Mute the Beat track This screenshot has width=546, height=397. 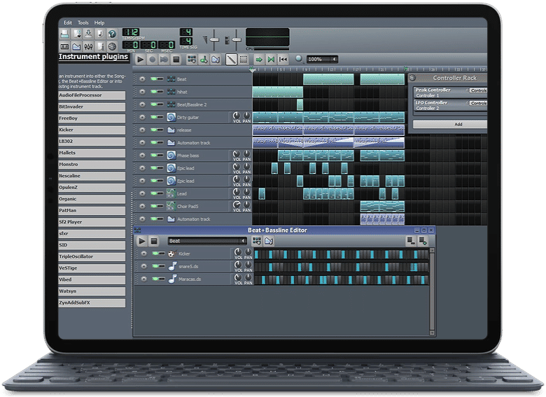(153, 79)
